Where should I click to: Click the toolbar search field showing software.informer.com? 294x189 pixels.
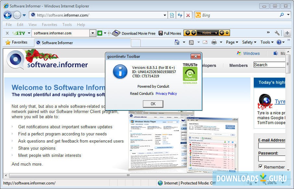pos(61,33)
